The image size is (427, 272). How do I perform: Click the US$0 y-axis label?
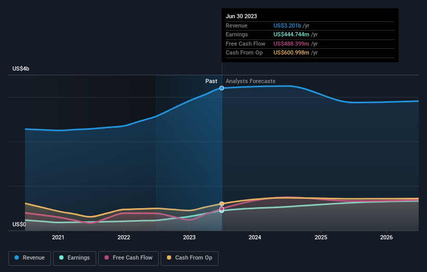(19, 224)
